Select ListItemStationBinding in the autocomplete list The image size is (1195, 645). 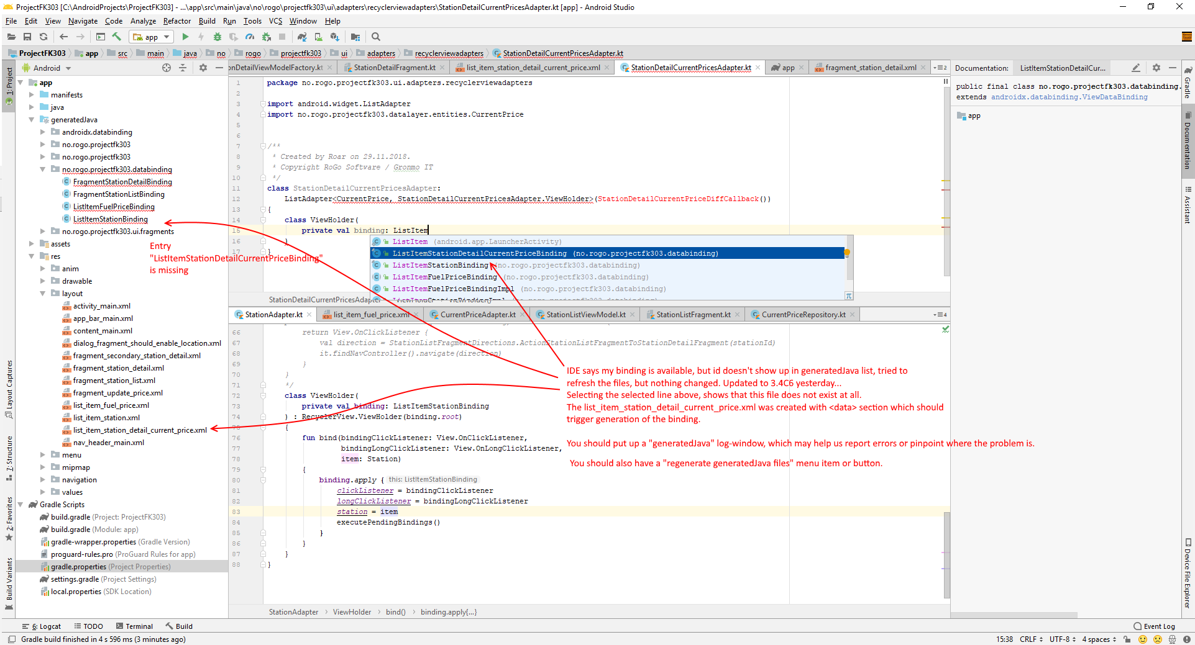[x=440, y=265]
